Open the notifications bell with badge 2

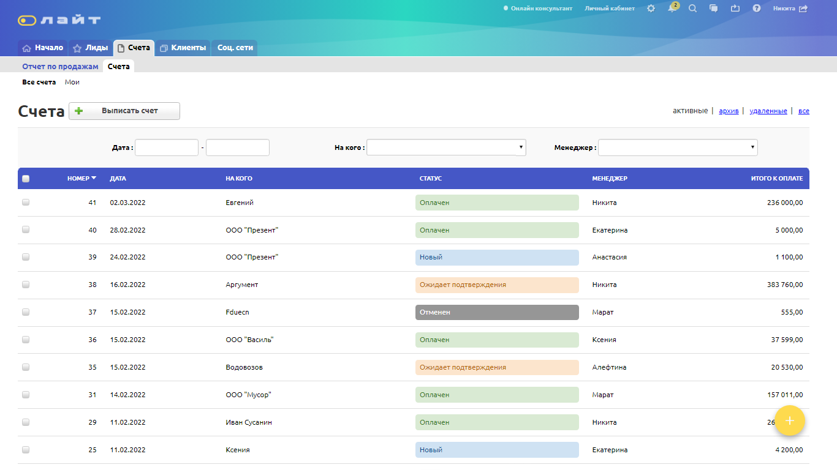click(672, 9)
